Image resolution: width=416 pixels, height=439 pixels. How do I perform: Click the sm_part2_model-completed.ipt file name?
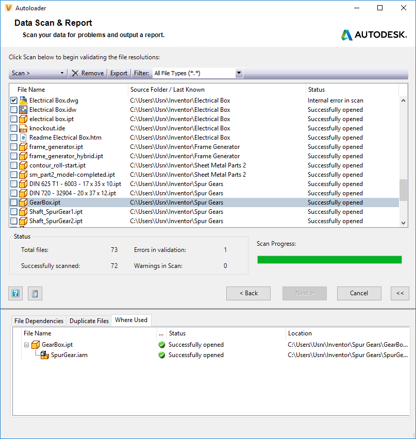(x=72, y=175)
